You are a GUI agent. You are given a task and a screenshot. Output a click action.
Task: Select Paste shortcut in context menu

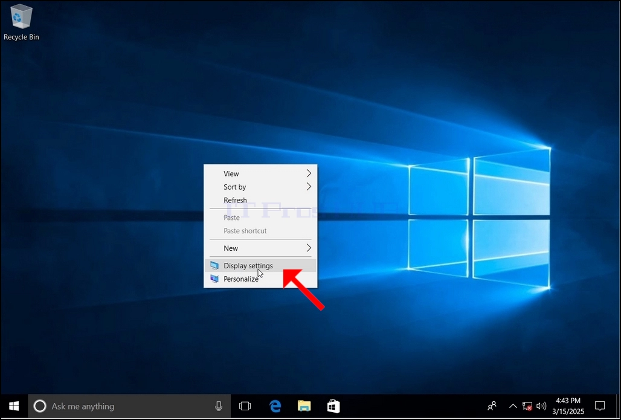[x=260, y=231]
